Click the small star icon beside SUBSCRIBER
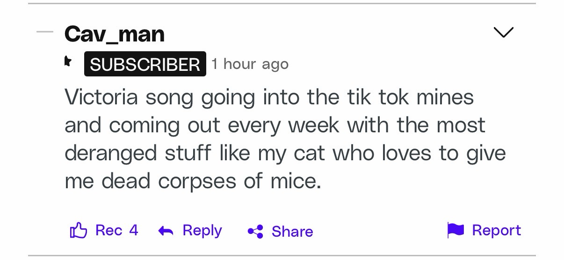 68,62
